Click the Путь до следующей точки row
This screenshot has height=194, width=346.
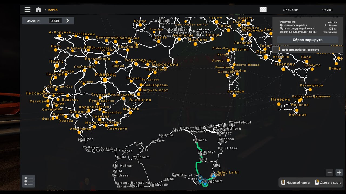(x=308, y=29)
